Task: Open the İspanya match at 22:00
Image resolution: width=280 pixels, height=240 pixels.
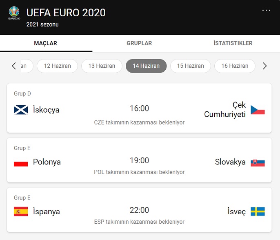Action: click(x=139, y=210)
